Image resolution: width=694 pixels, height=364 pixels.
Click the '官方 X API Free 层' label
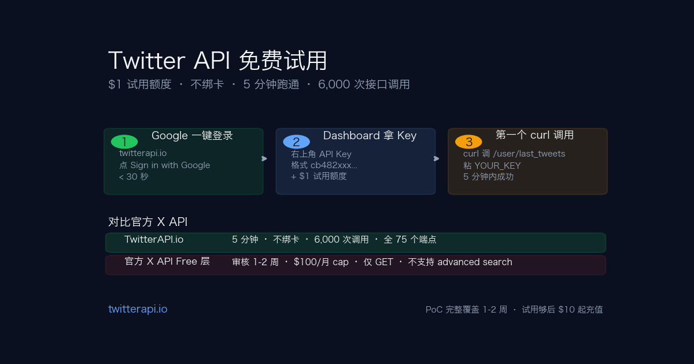tap(167, 261)
